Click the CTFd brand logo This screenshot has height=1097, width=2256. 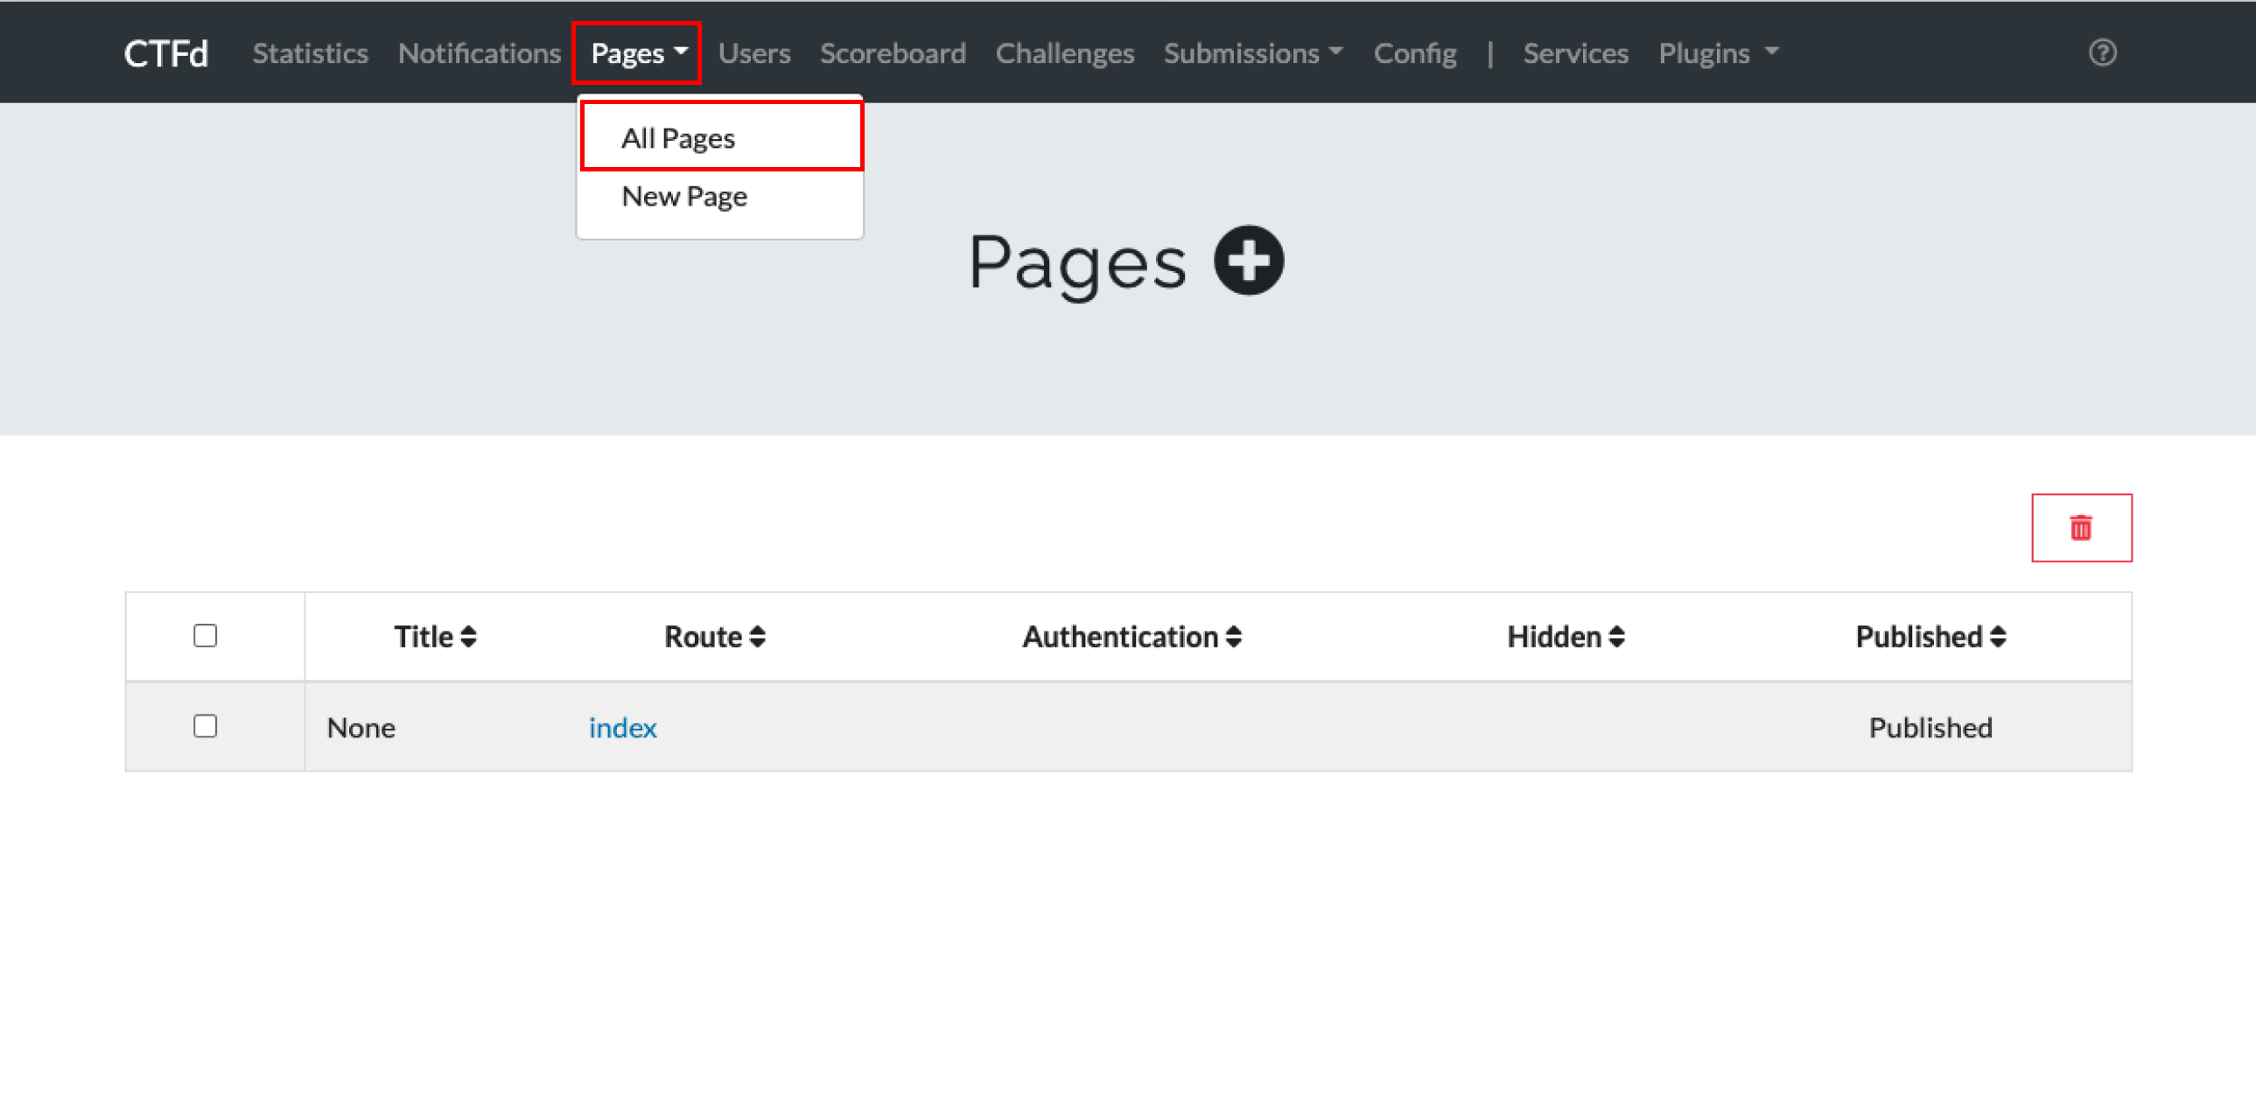point(165,53)
